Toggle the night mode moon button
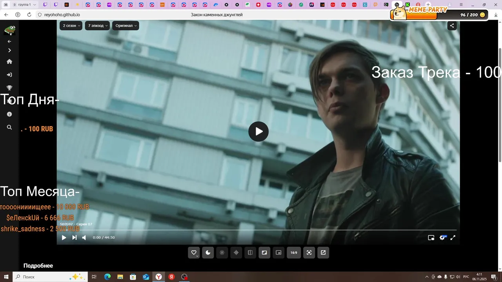The width and height of the screenshot is (502, 282). 208,253
